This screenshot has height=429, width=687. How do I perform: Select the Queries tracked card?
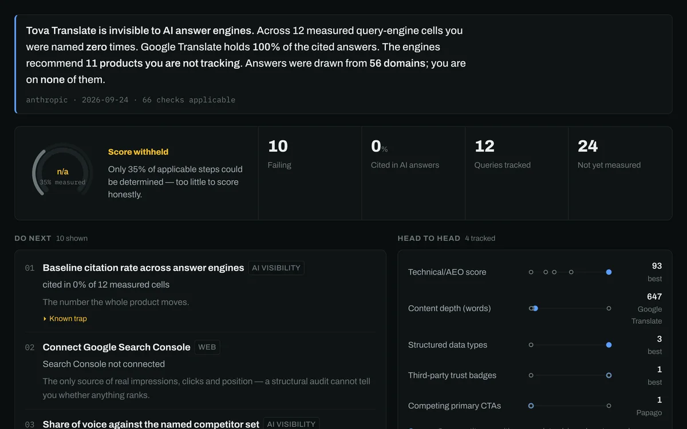point(516,173)
